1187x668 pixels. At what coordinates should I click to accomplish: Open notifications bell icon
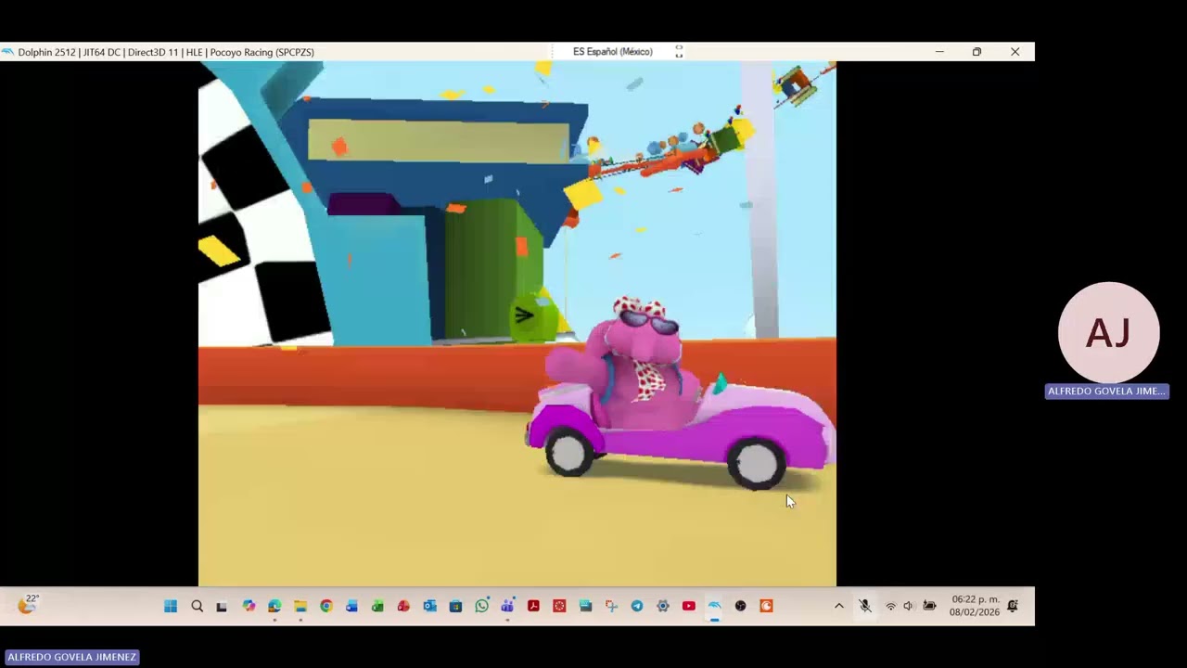pyautogui.click(x=1013, y=606)
